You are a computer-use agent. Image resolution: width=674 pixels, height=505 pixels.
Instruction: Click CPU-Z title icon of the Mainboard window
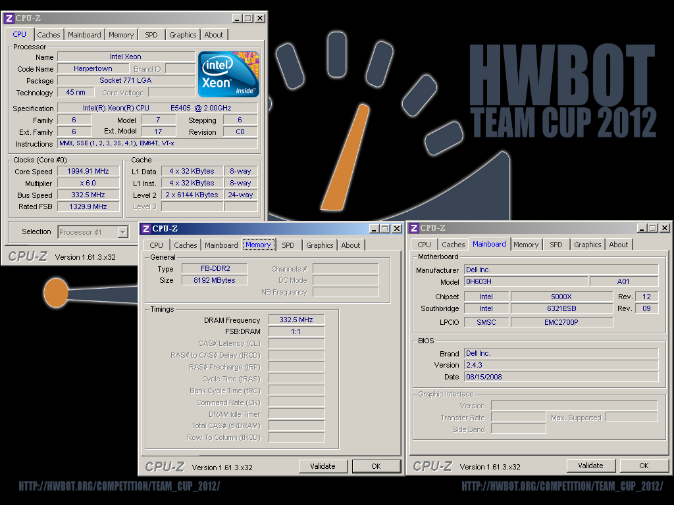click(413, 228)
